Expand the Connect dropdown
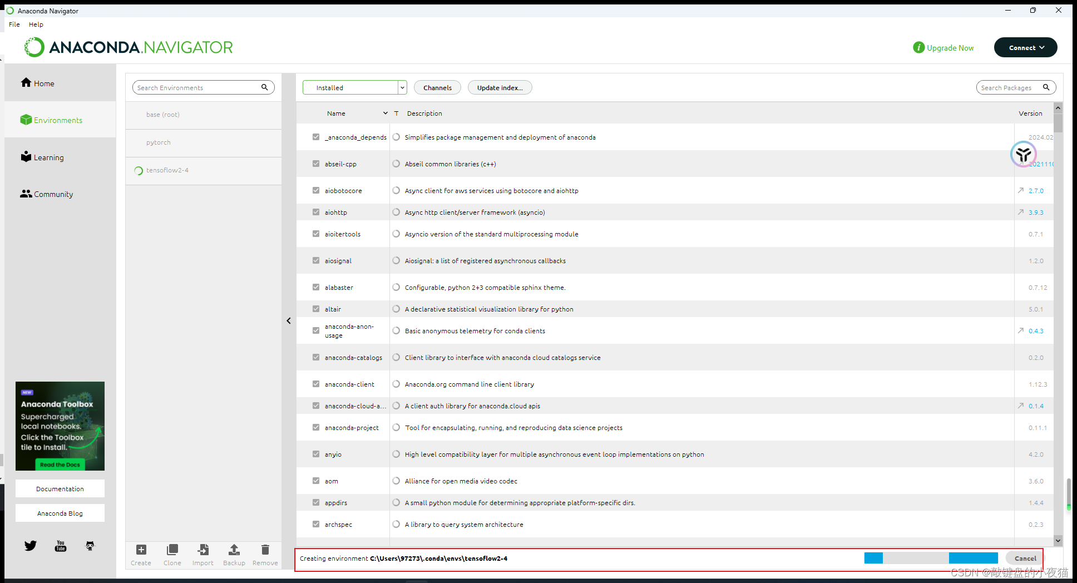Image resolution: width=1077 pixels, height=583 pixels. click(1025, 47)
